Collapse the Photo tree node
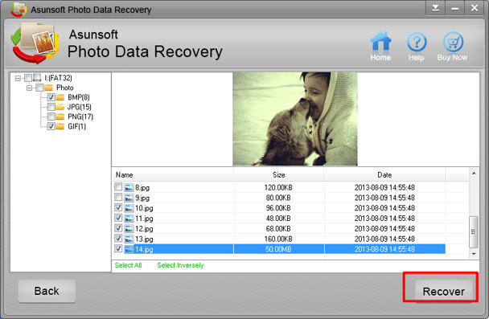The width and height of the screenshot is (489, 319). pos(29,88)
